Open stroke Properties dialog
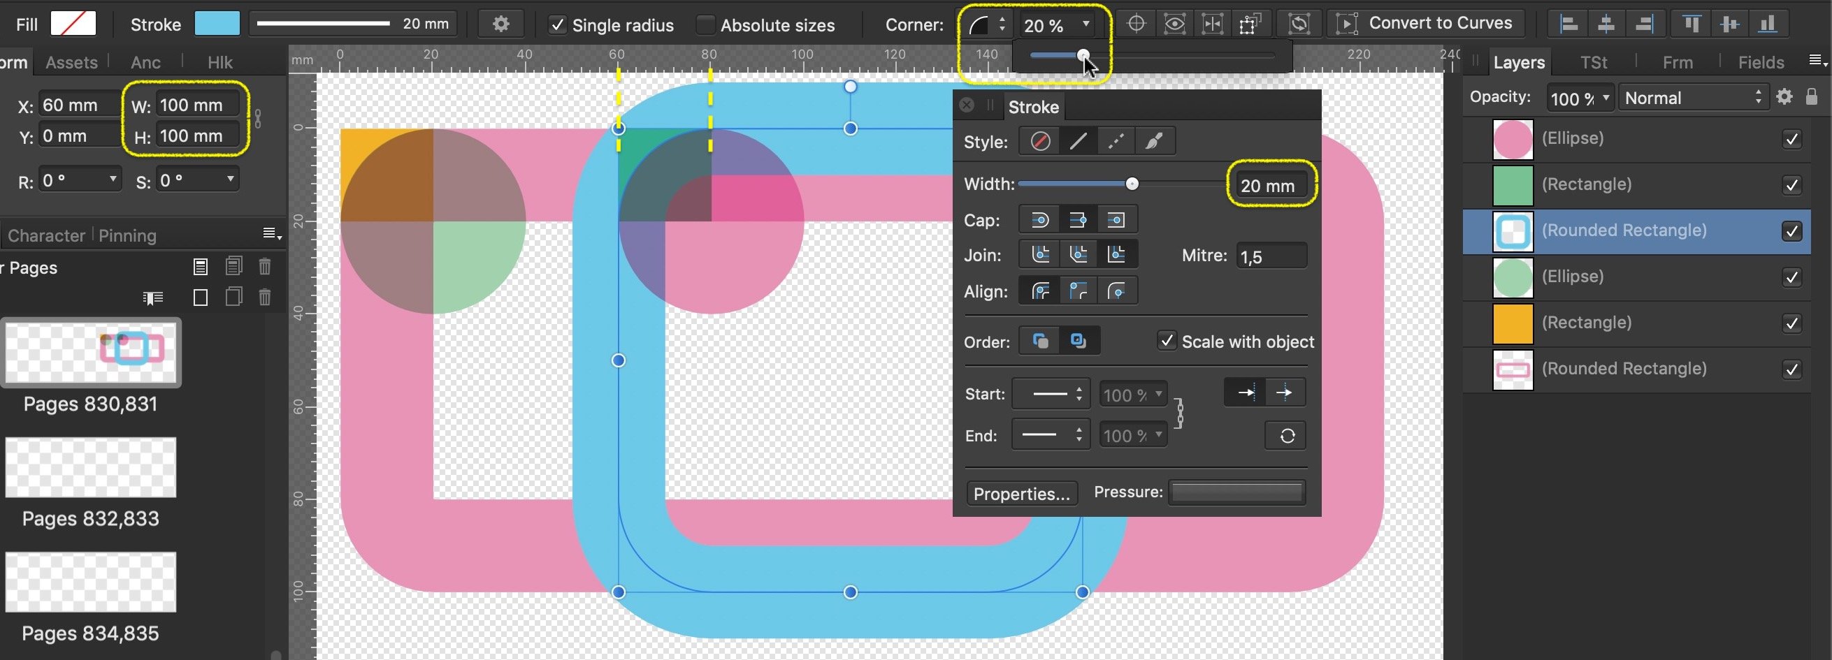Screen dimensions: 1832x660 click(x=1022, y=493)
